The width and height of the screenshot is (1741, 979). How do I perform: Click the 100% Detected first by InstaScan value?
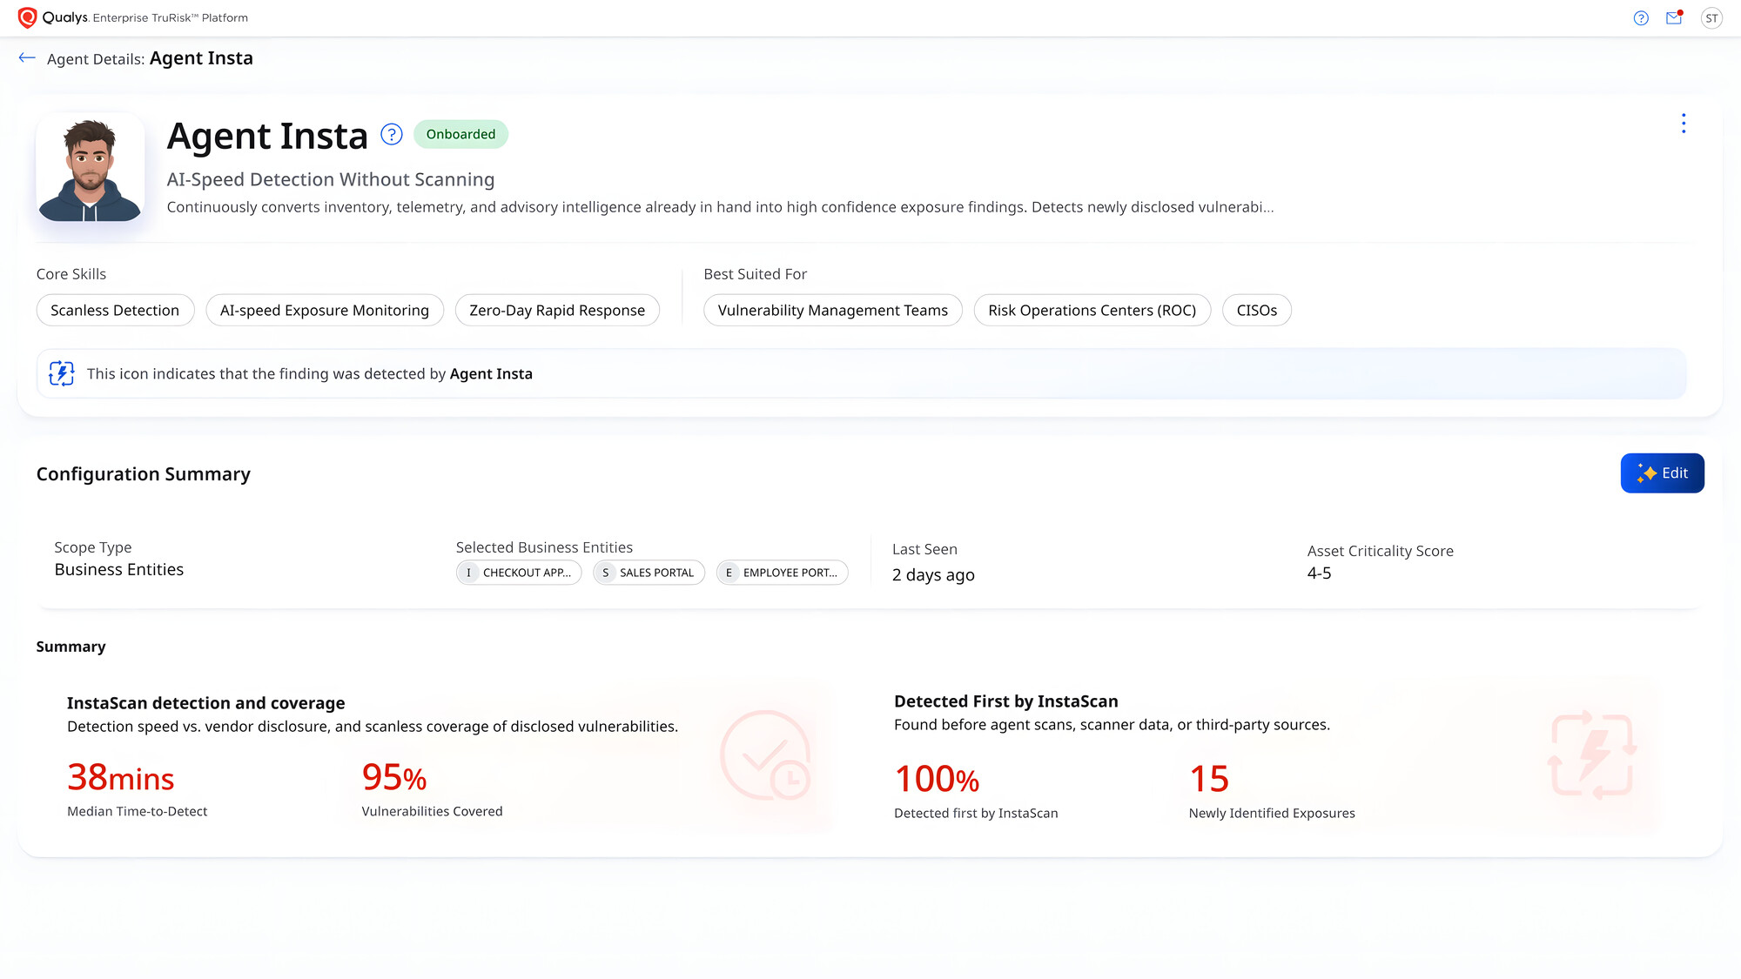[x=937, y=780]
